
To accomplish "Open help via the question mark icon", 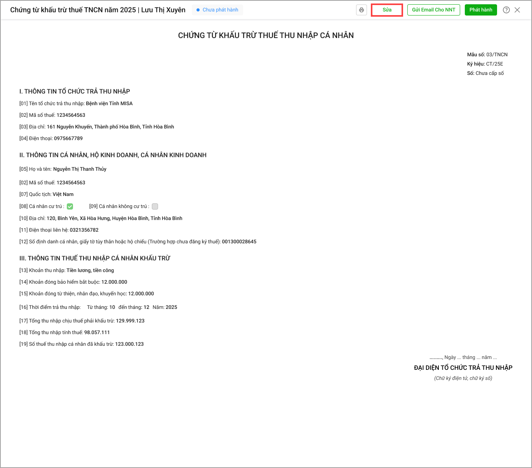I will 506,10.
